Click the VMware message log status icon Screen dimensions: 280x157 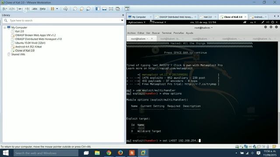[274, 147]
